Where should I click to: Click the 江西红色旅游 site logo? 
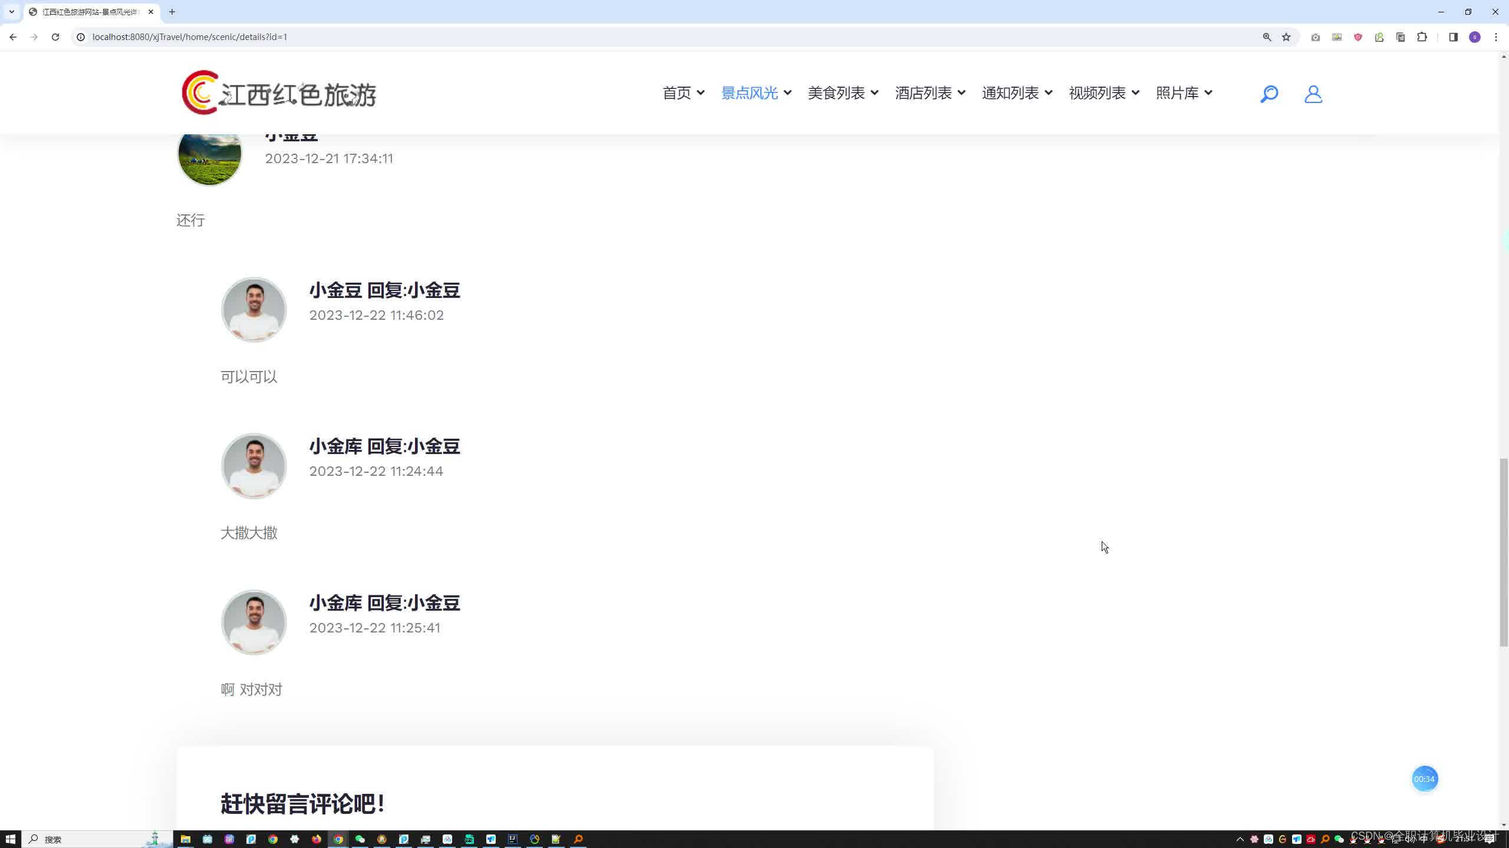[279, 93]
